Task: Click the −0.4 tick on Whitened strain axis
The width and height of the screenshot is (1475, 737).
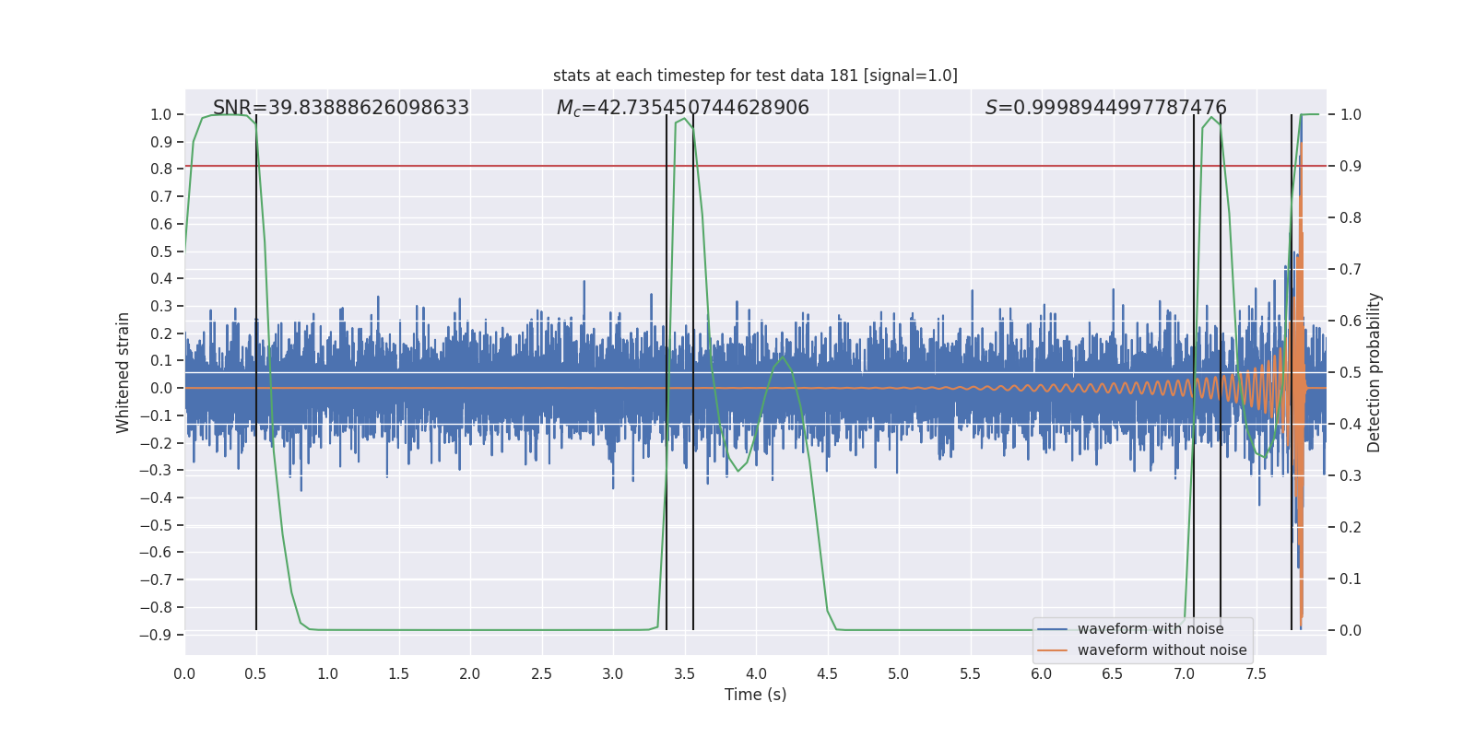Action: click(156, 497)
